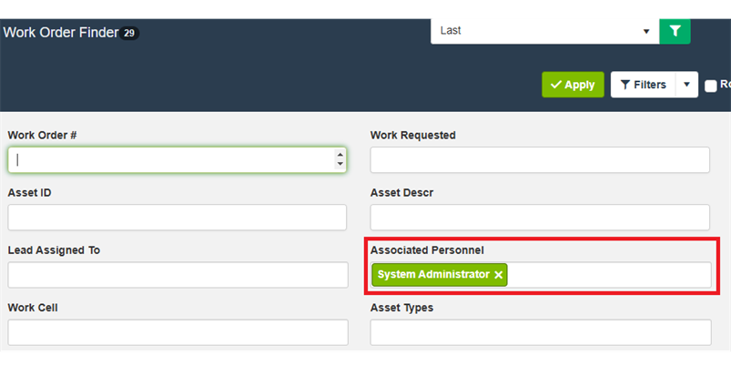731x376 pixels.
Task: Open the Filters button
Action: [x=643, y=85]
